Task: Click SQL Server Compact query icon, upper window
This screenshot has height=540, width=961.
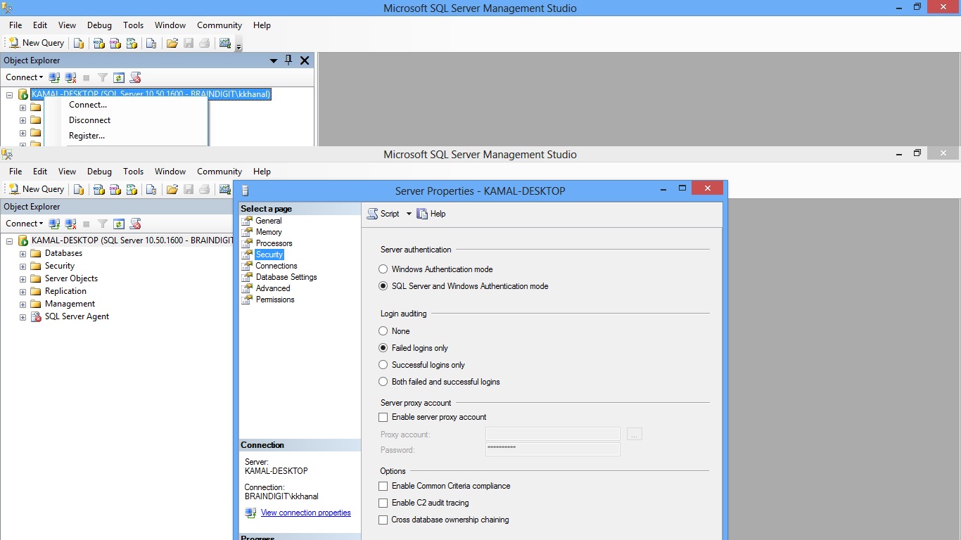Action: 151,43
